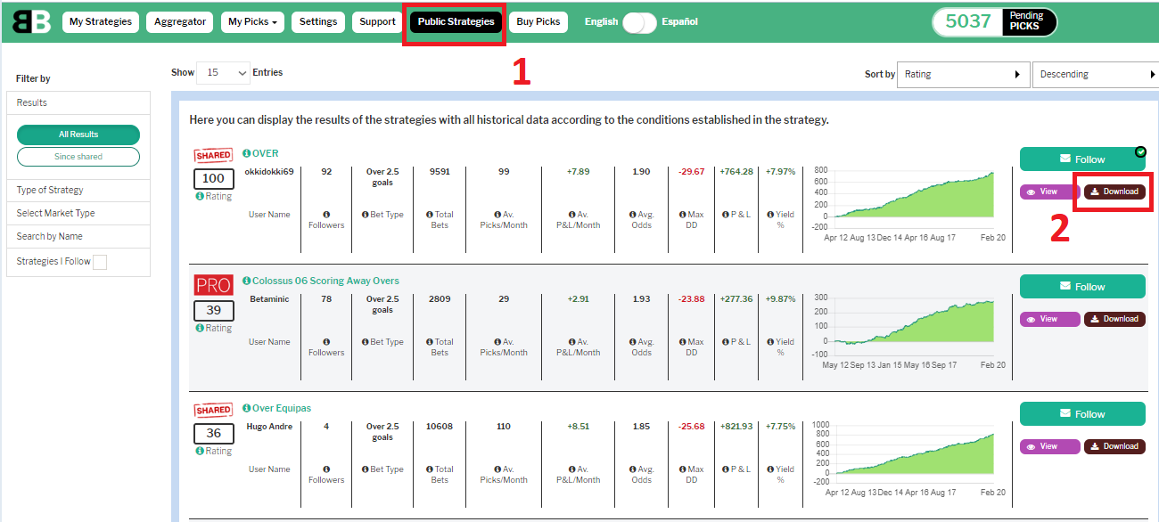Click the 5037 Pending Picks counter
Image resolution: width=1159 pixels, height=522 pixels.
coord(994,22)
